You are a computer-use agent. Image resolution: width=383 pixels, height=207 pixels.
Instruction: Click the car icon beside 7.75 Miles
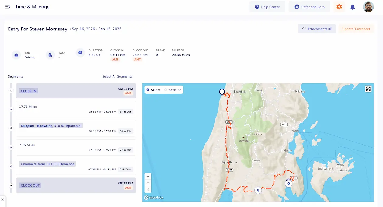pyautogui.click(x=11, y=147)
